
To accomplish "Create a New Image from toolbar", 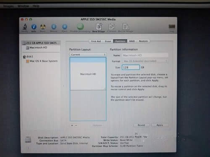I will pos(99,27).
